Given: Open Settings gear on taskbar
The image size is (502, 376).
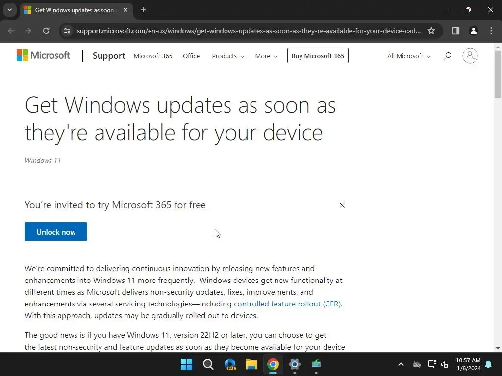Looking at the screenshot, I should coord(295,364).
